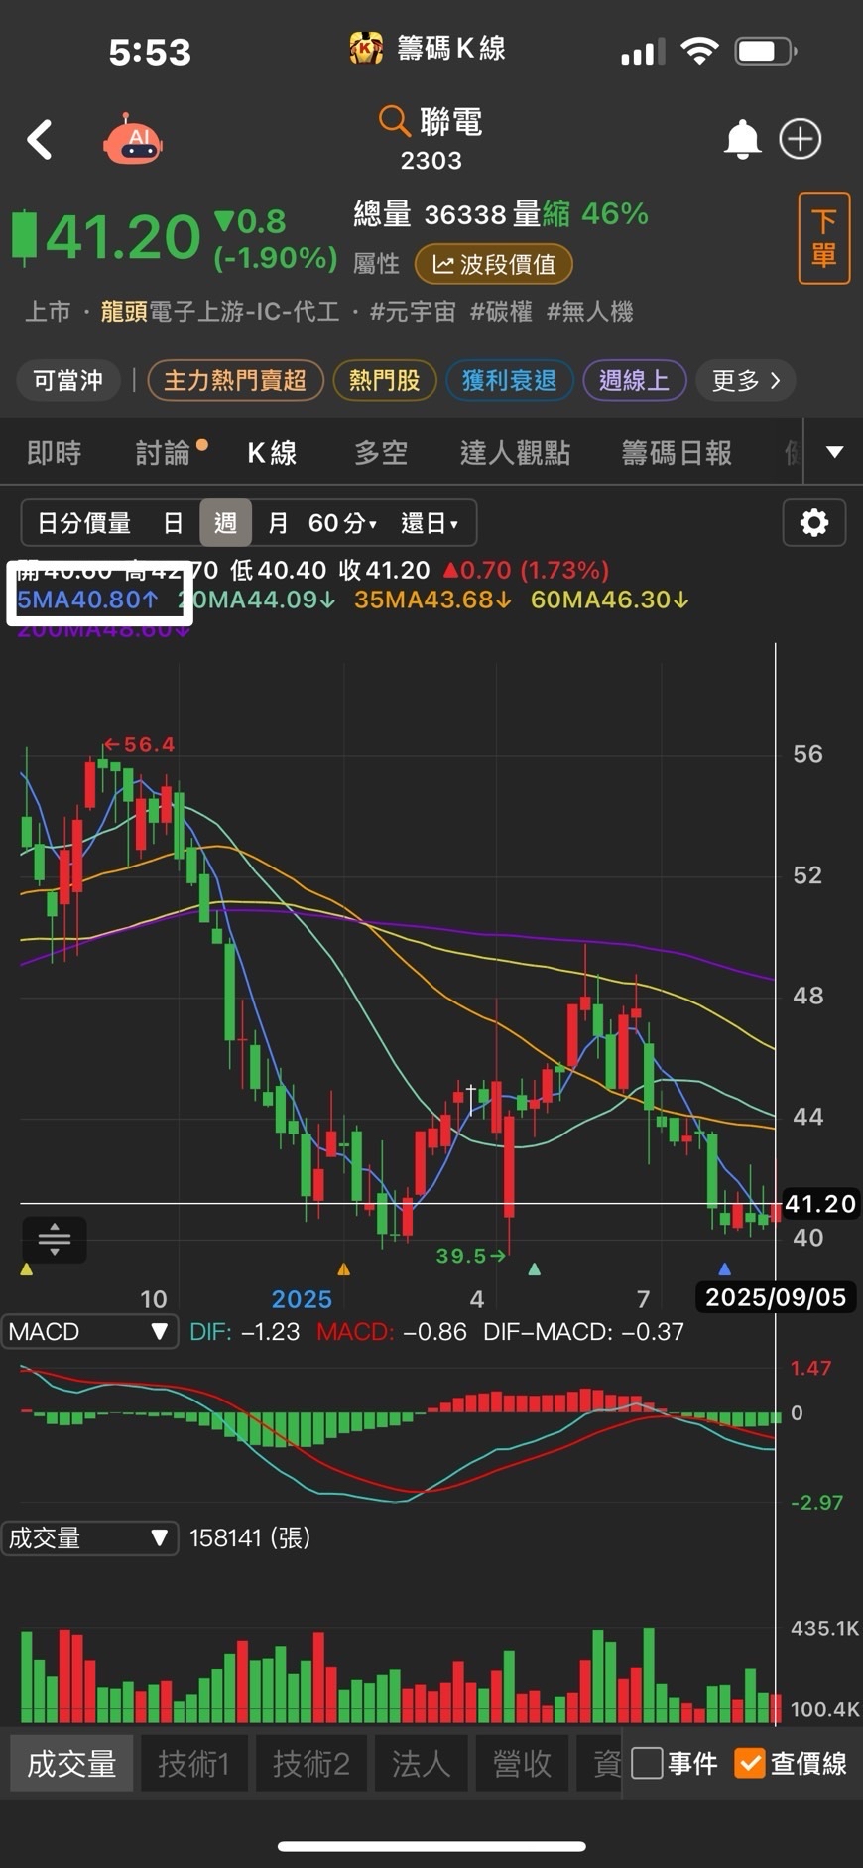Select the 法人 bottom tab
Image resolution: width=863 pixels, height=1868 pixels.
click(422, 1764)
